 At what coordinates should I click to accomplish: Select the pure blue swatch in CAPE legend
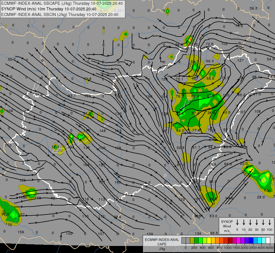(251, 241)
